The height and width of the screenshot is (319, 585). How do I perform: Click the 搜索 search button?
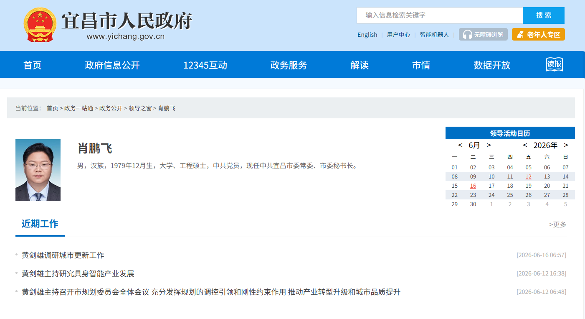[544, 15]
